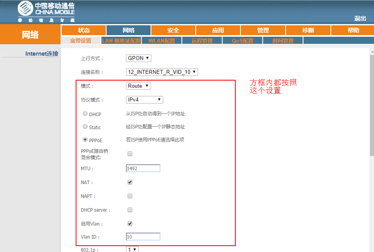Toggle the NAPT checkbox
Image resolution: width=374 pixels, height=252 pixels.
point(130,196)
